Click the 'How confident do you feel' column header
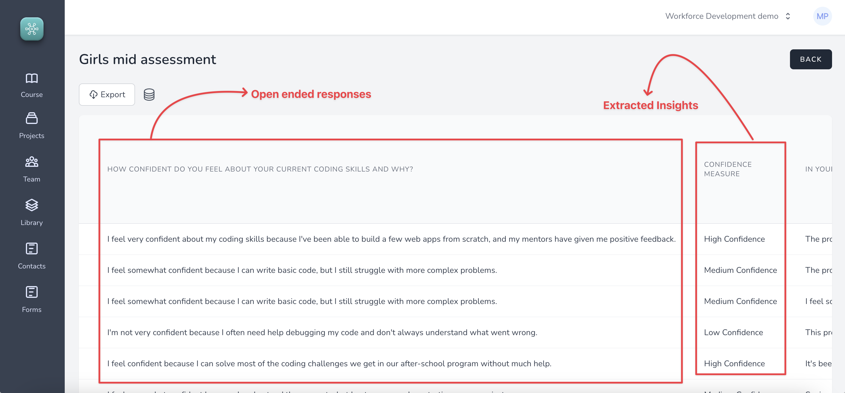Image resolution: width=845 pixels, height=393 pixels. pos(260,169)
